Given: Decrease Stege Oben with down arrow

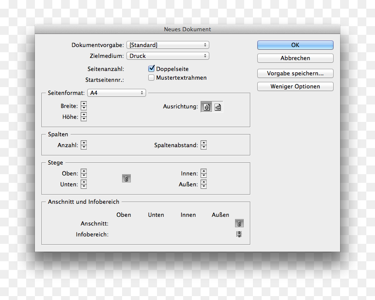Looking at the screenshot, I should 84,175.
